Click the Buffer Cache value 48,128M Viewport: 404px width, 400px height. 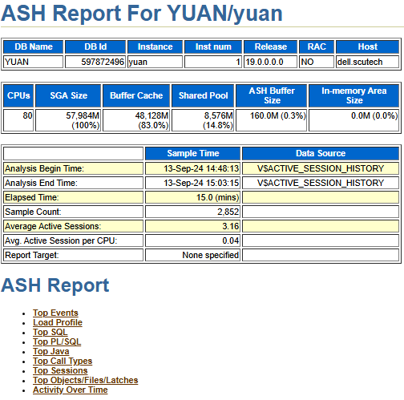pyautogui.click(x=151, y=115)
